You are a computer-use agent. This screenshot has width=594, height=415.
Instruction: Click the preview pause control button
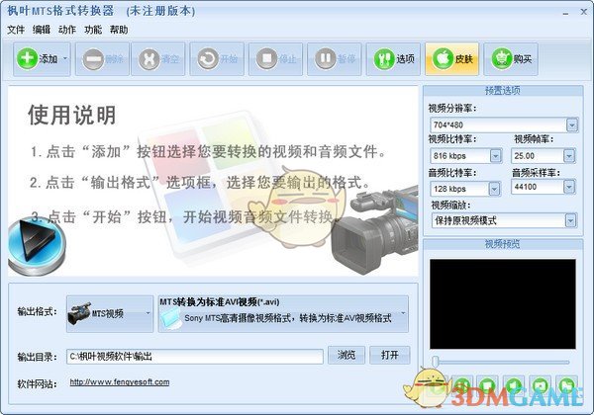pos(461,386)
